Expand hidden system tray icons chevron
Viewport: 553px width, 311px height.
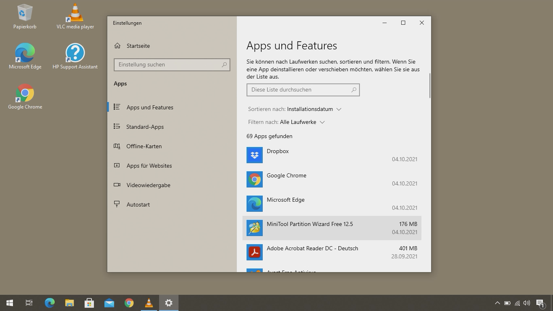497,303
